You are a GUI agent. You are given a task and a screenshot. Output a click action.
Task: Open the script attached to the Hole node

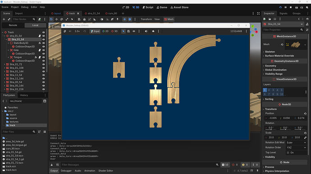click(40, 50)
